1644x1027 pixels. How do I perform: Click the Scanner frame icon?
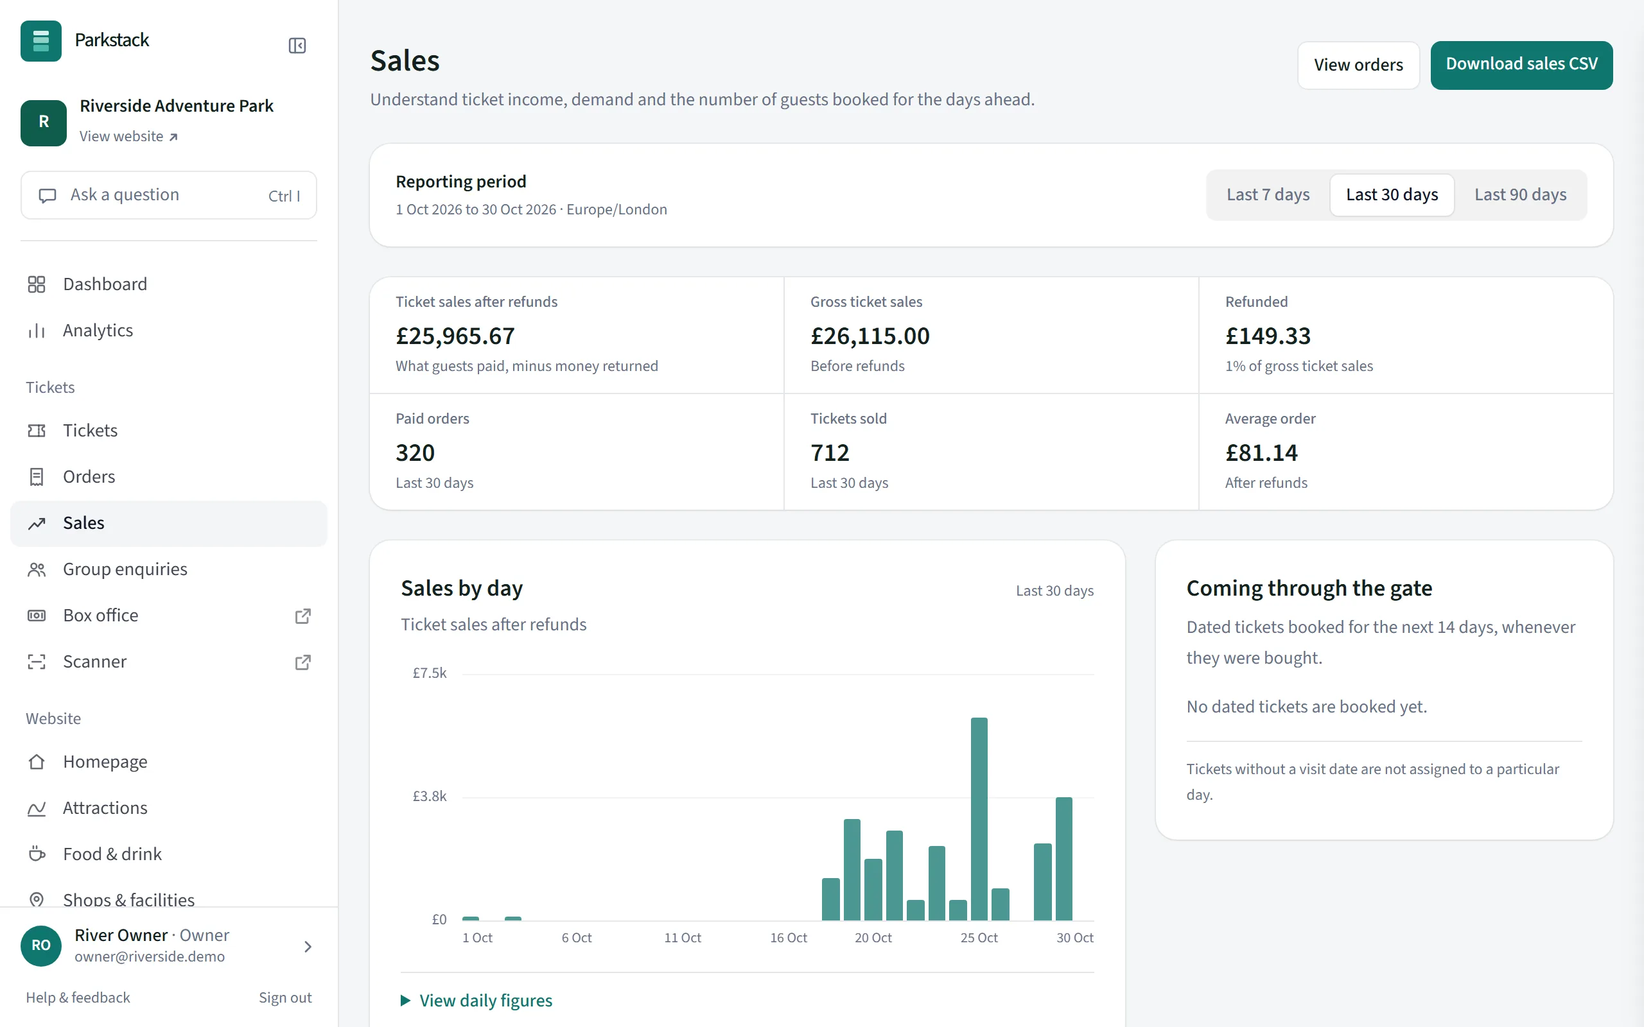click(37, 662)
